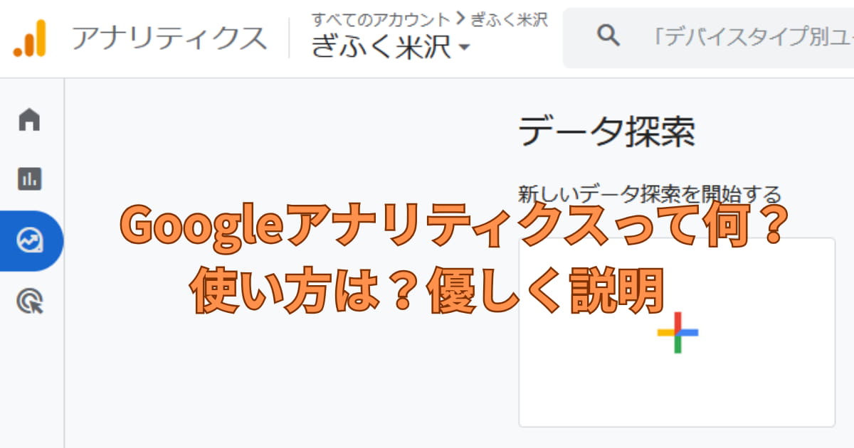Open the Reports bar-chart sidebar icon
This screenshot has height=448, width=854.
(29, 179)
